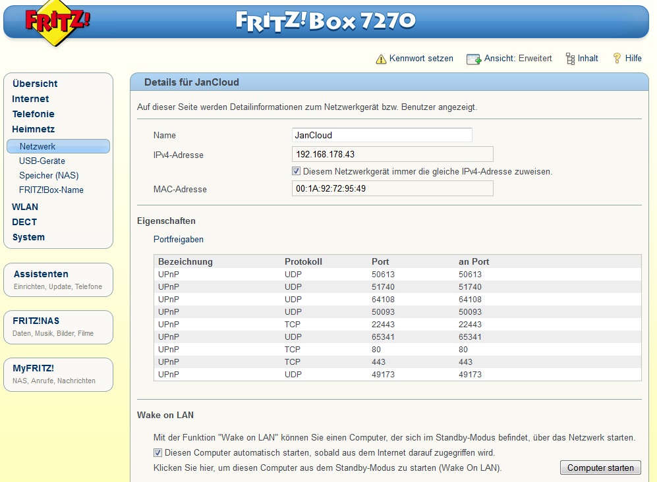Viewport: 657px width, 482px height.
Task: Switch view via Ansicht: Erweitert link
Action: coord(518,58)
